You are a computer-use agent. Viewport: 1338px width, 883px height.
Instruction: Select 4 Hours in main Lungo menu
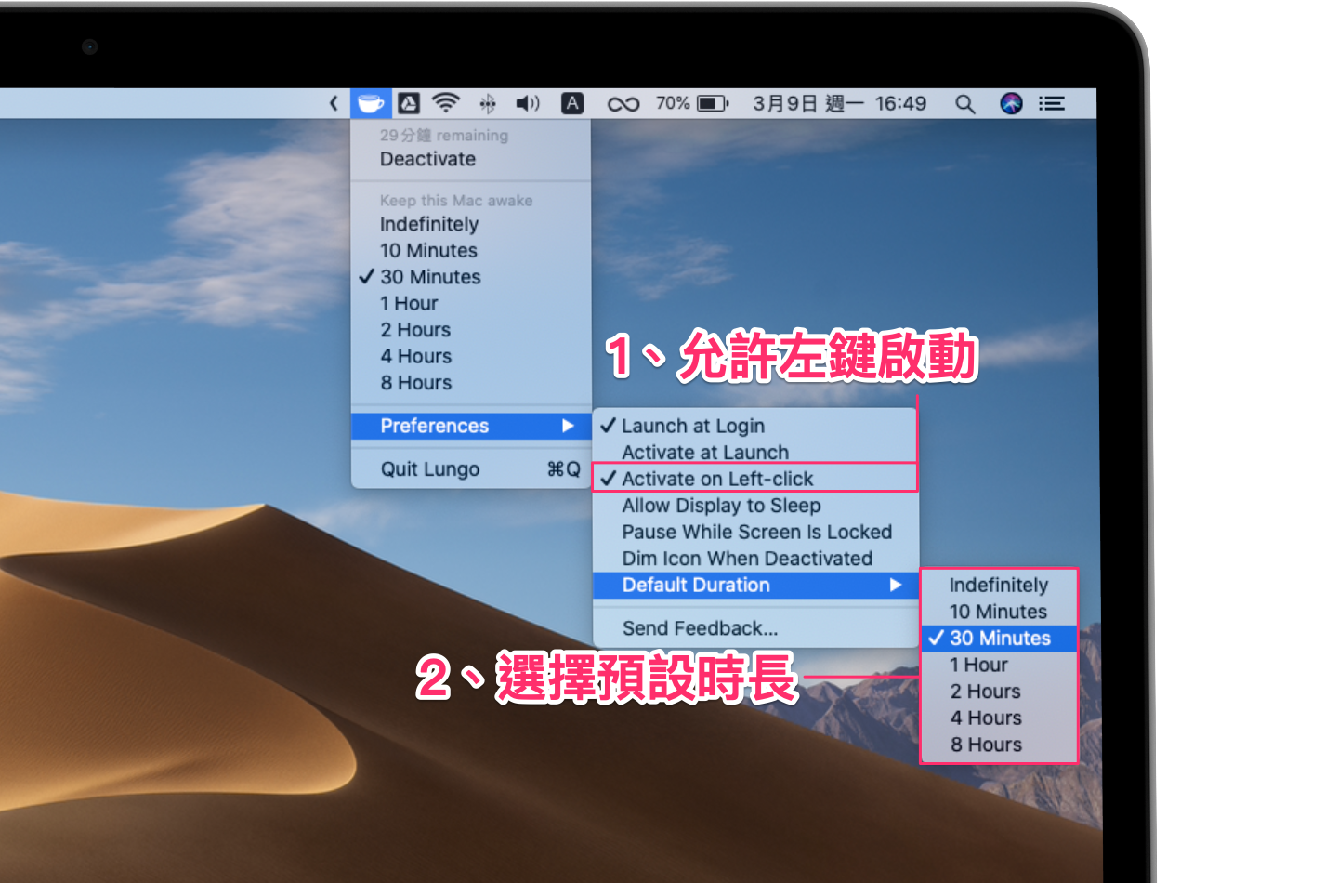471,357
